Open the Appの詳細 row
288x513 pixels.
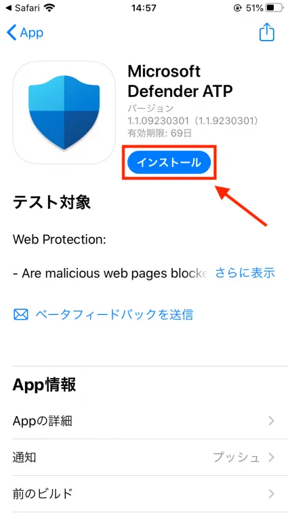coord(144,421)
